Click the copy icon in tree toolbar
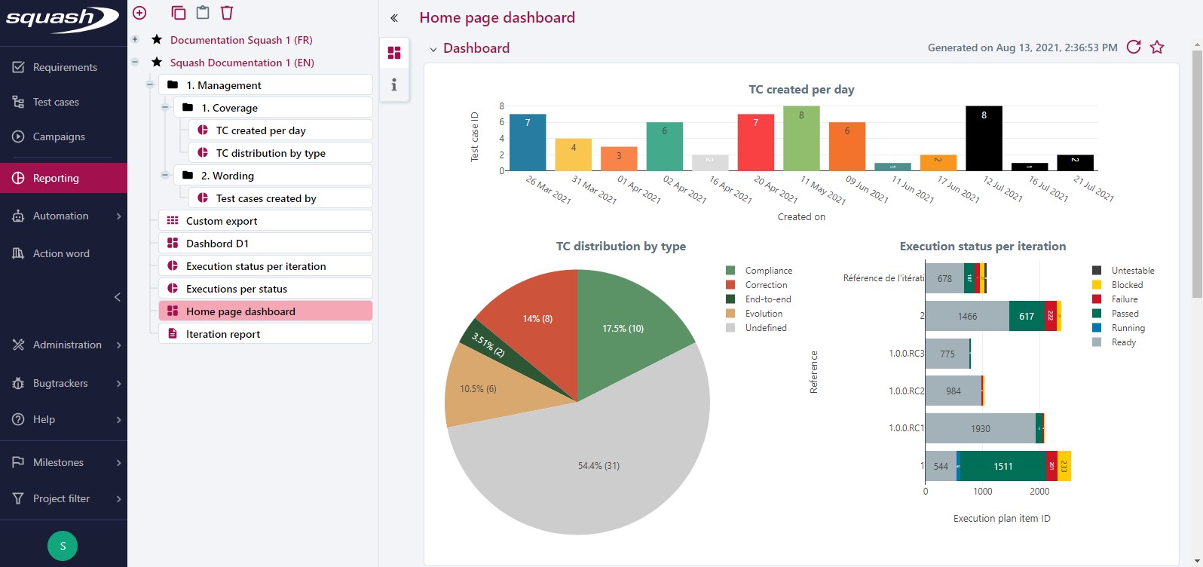 178,13
